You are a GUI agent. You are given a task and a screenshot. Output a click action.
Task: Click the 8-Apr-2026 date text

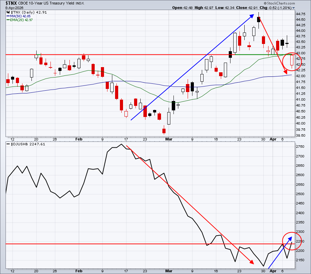(x=14, y=8)
